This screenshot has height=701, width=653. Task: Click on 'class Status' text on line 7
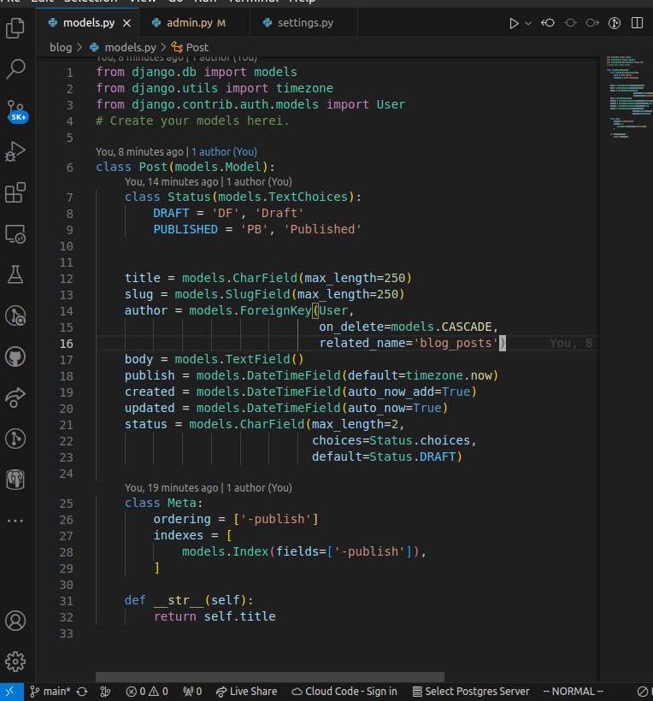[168, 197]
